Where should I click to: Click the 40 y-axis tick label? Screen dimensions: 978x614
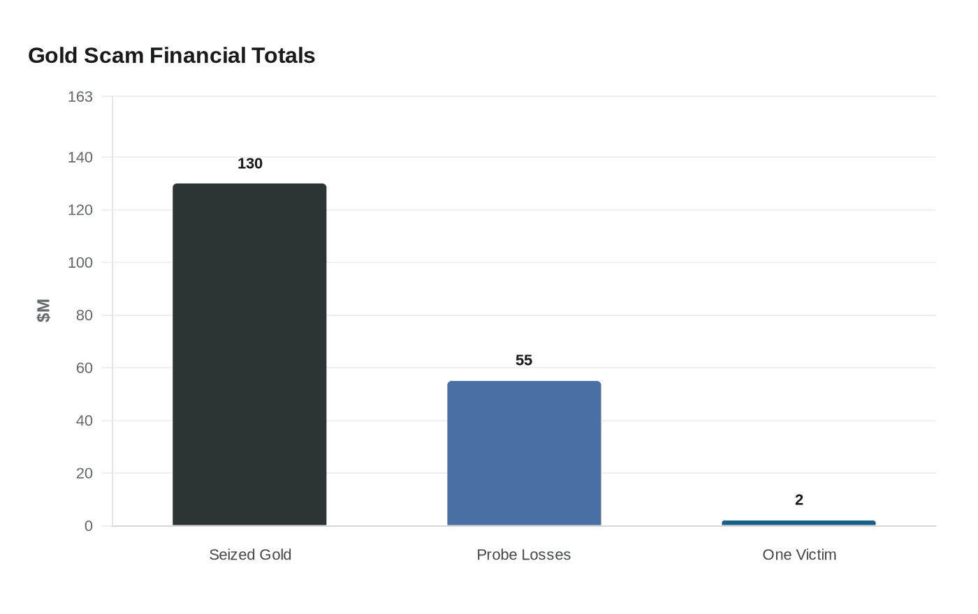coord(84,421)
